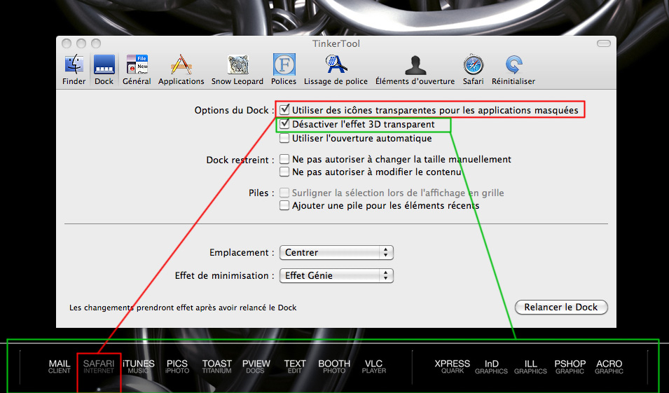Click the Dock restreint label
This screenshot has width=669, height=393.
[240, 160]
